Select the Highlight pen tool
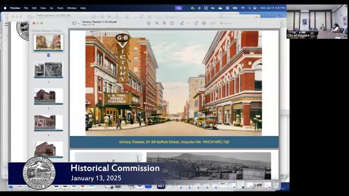The image size is (349, 196). 182,23
